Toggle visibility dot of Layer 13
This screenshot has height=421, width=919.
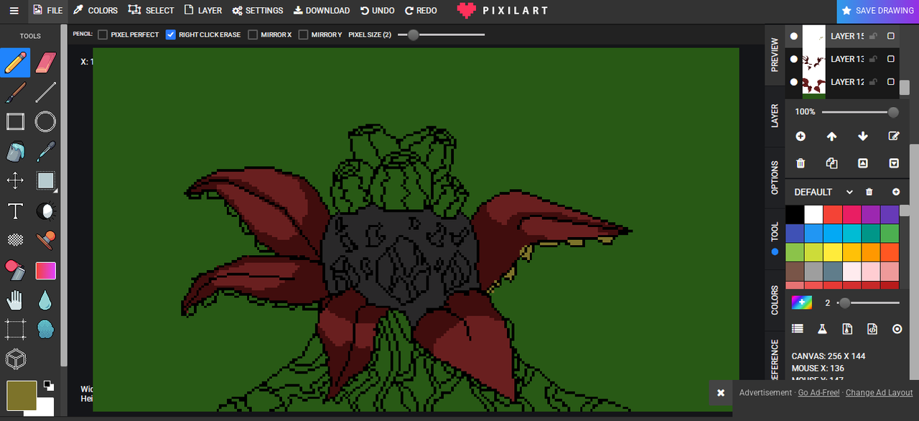tap(794, 59)
